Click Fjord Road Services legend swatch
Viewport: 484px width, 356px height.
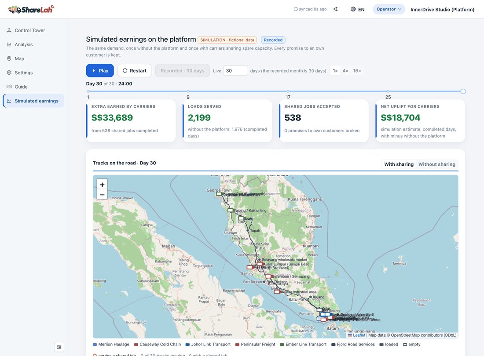pyautogui.click(x=334, y=345)
